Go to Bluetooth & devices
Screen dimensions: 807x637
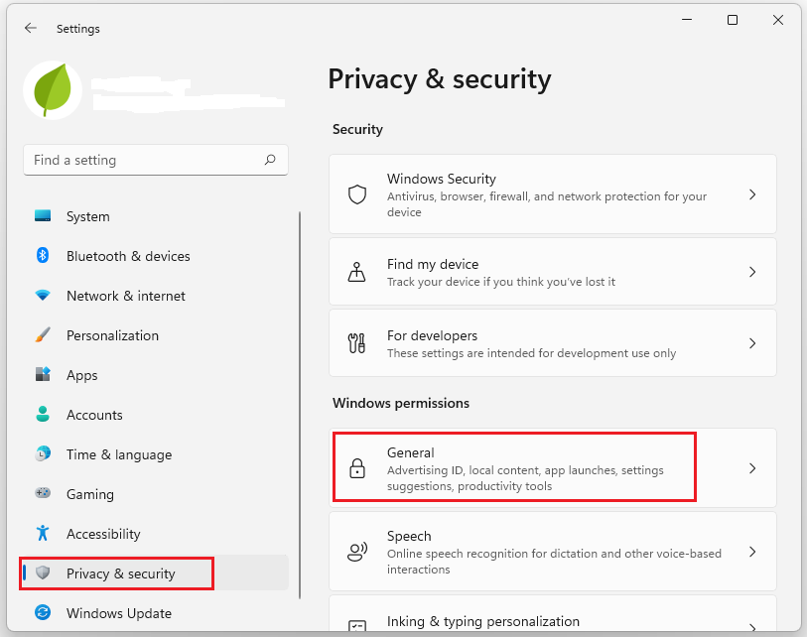pos(128,256)
